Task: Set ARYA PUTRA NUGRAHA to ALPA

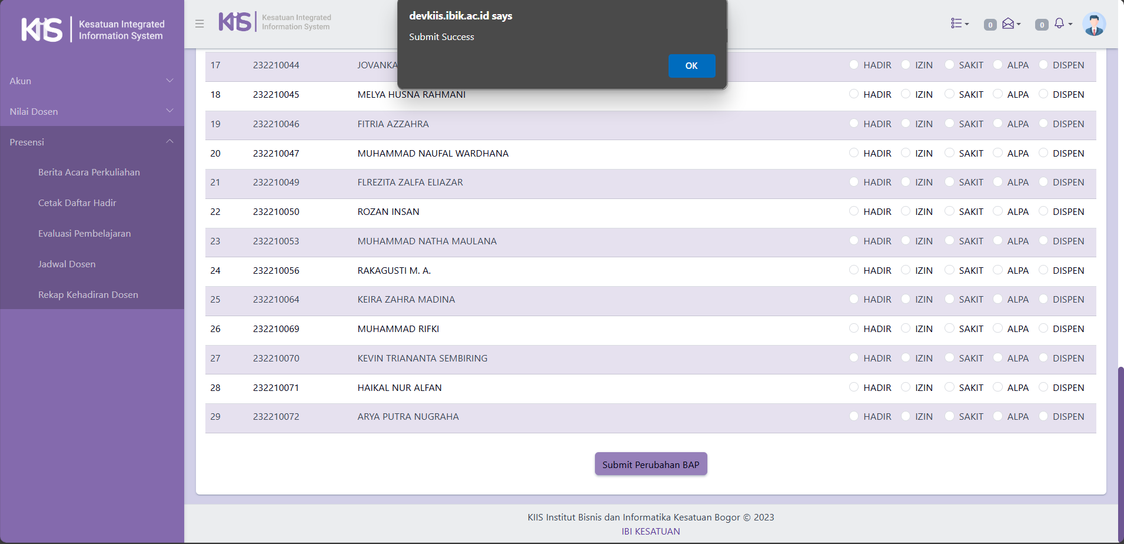Action: 997,416
